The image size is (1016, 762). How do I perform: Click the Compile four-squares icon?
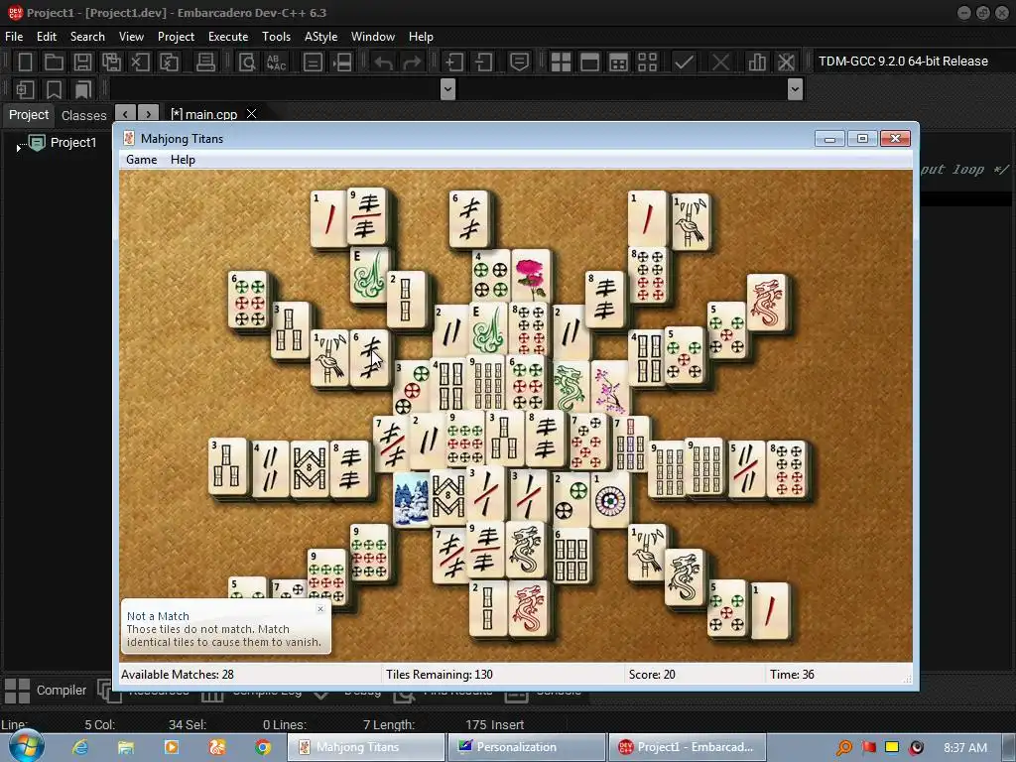[x=561, y=63]
